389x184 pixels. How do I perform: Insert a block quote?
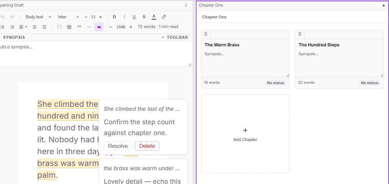(79, 27)
